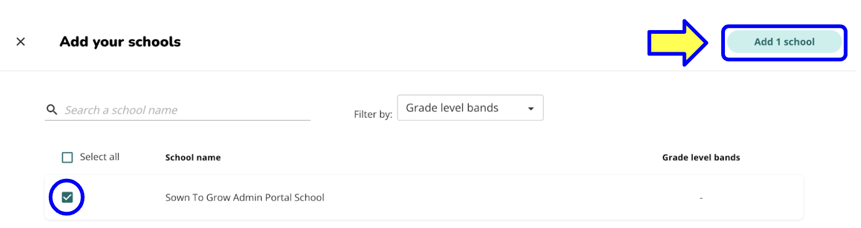Click the dash grade value in the school row
861x228 pixels.
point(701,198)
